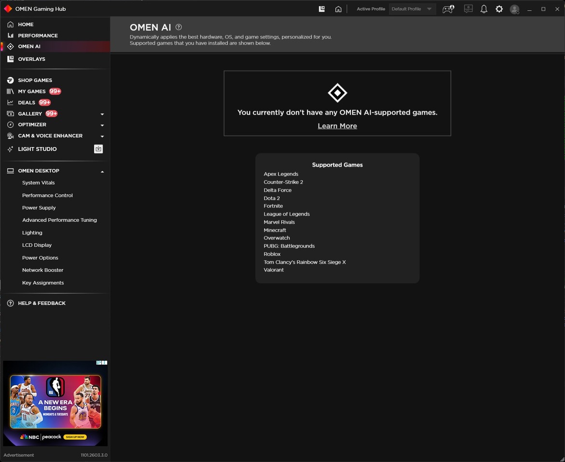Expand CAM & VOICE ENHANCER arrow

[x=102, y=136]
